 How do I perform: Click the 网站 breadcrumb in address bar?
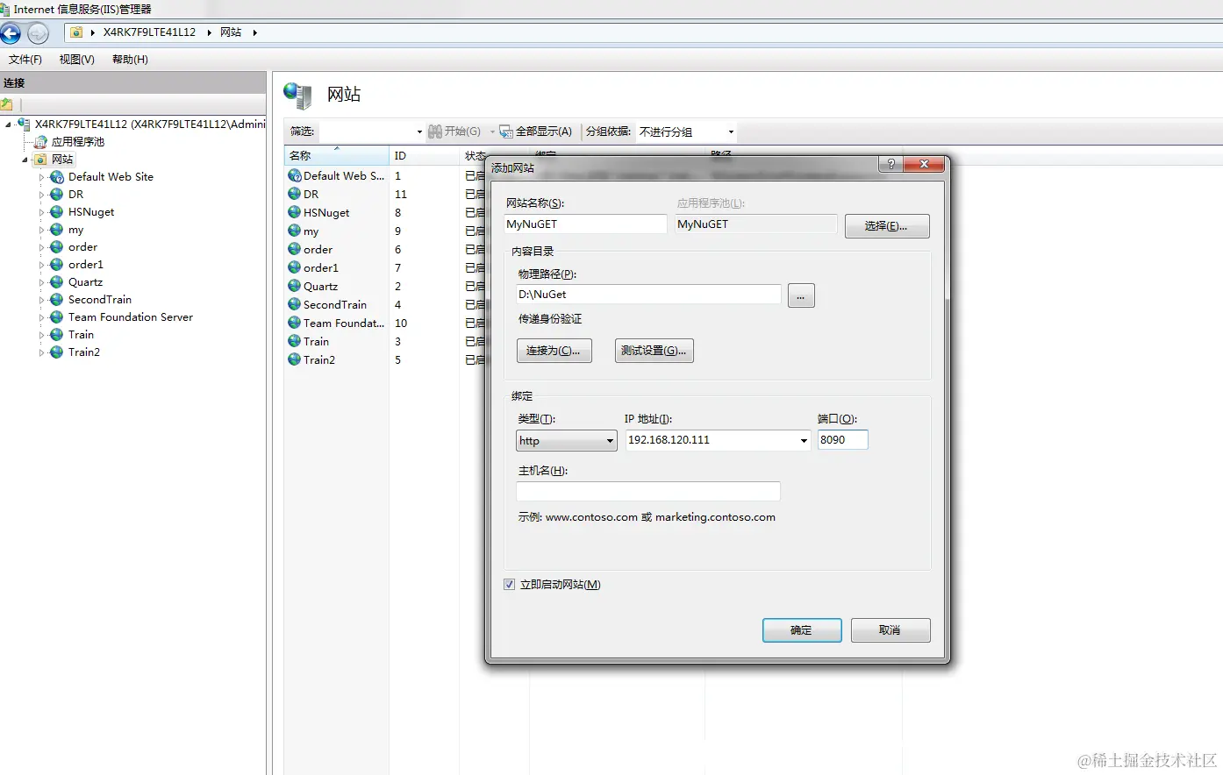(x=231, y=32)
